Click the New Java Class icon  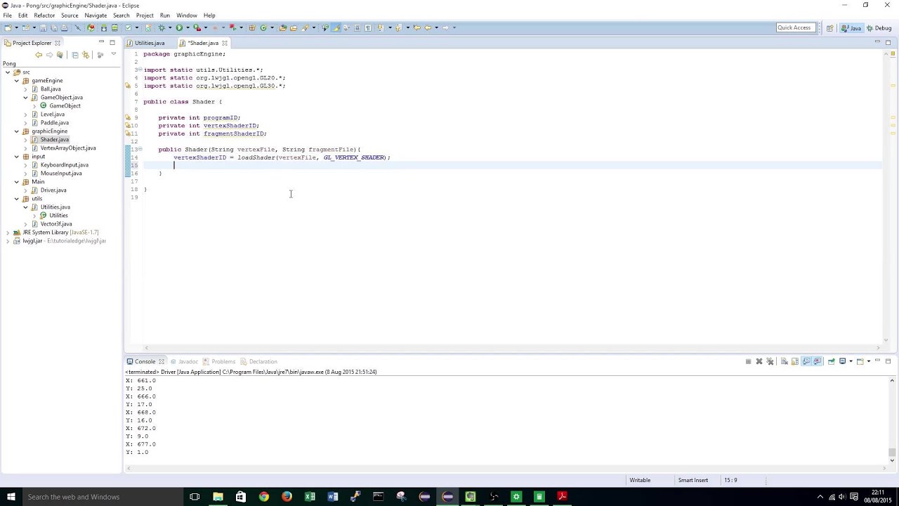263,27
